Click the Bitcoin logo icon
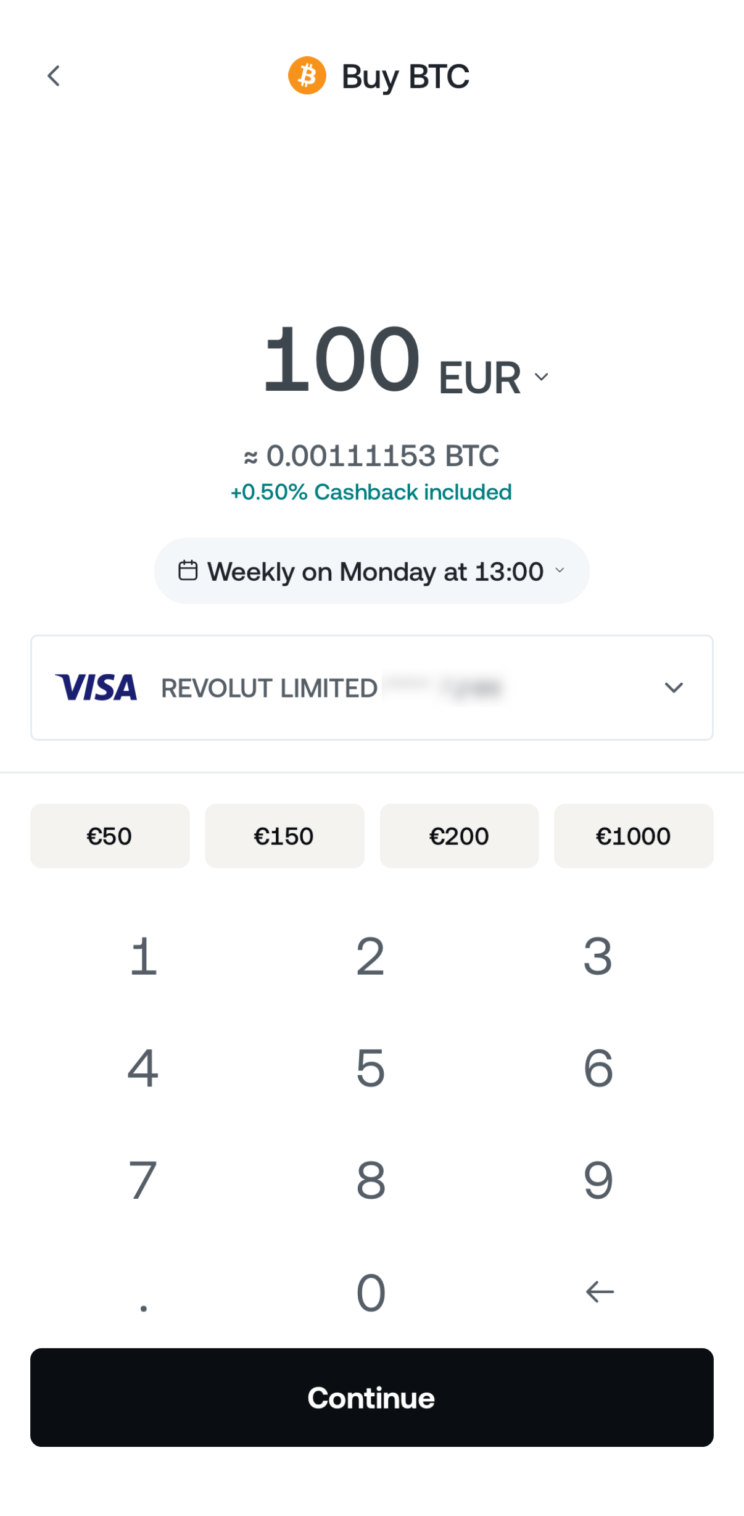744x1516 pixels. coord(307,76)
